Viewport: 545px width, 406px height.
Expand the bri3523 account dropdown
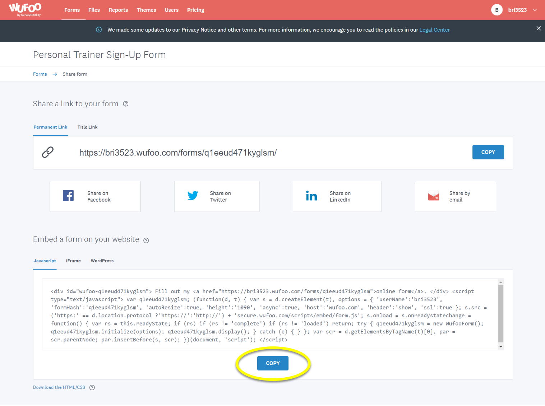[x=535, y=10]
